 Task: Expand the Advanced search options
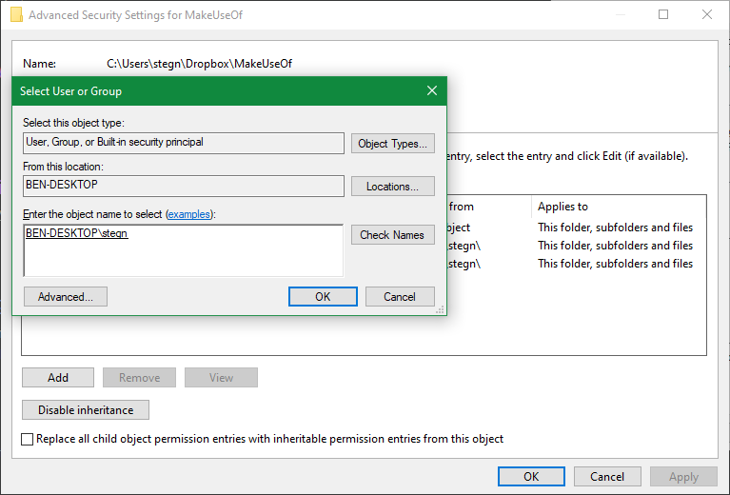pyautogui.click(x=66, y=297)
